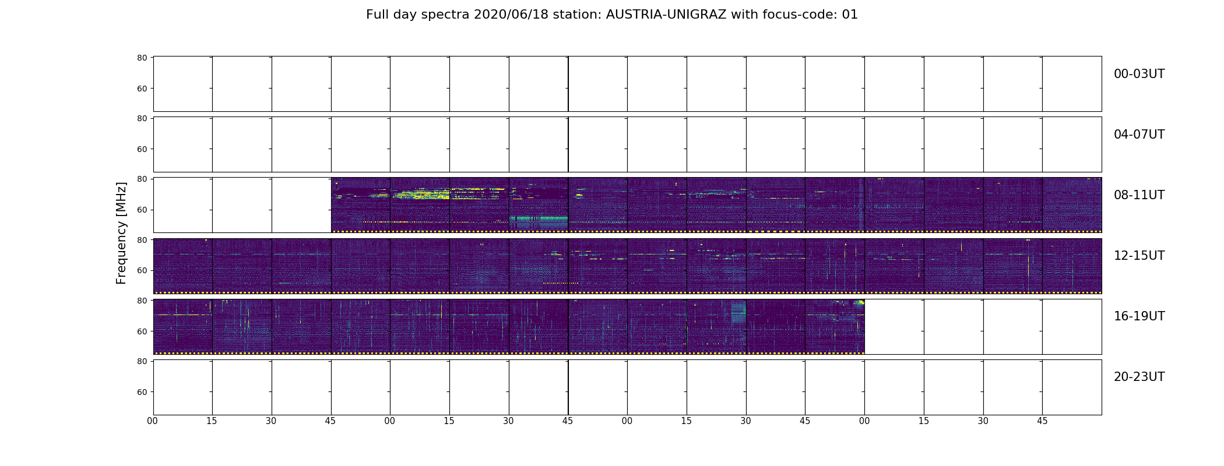Image resolution: width=1224 pixels, height=466 pixels.
Task: Select the "04-07UT" row label
Action: point(1139,135)
